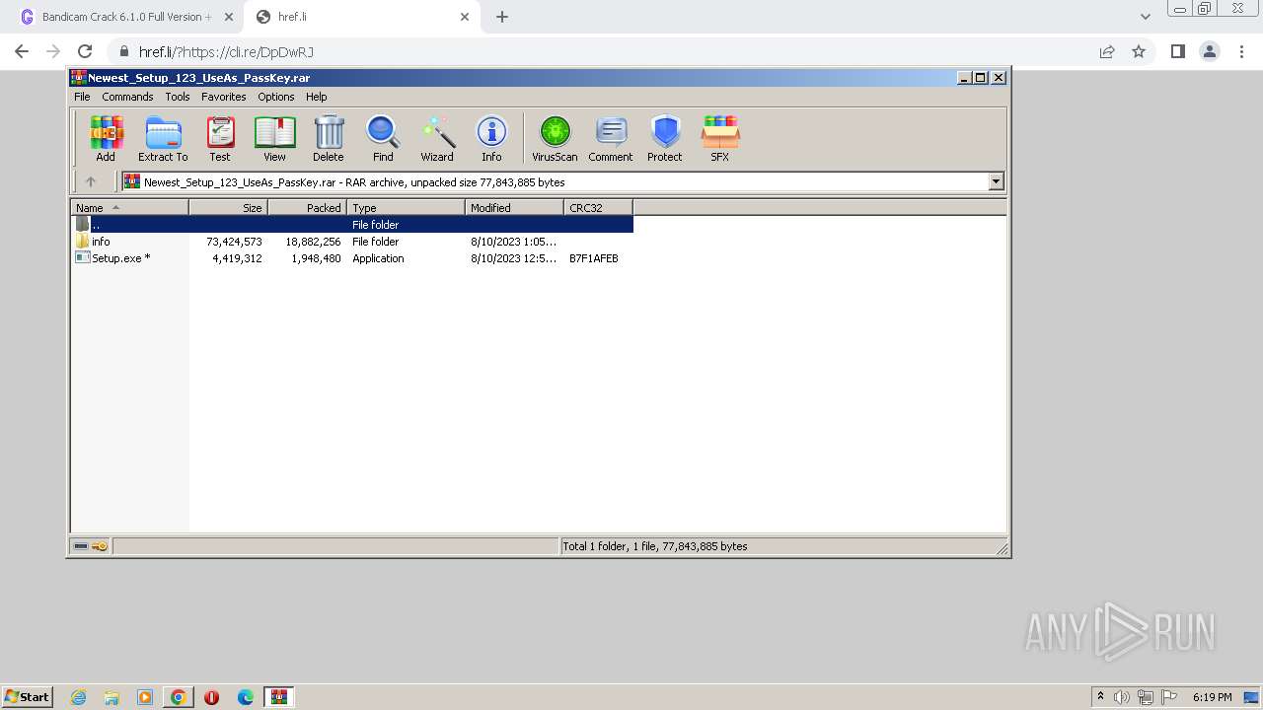Viewport: 1263px width, 710px height.
Task: Sort by the Name column header
Action: pos(129,207)
